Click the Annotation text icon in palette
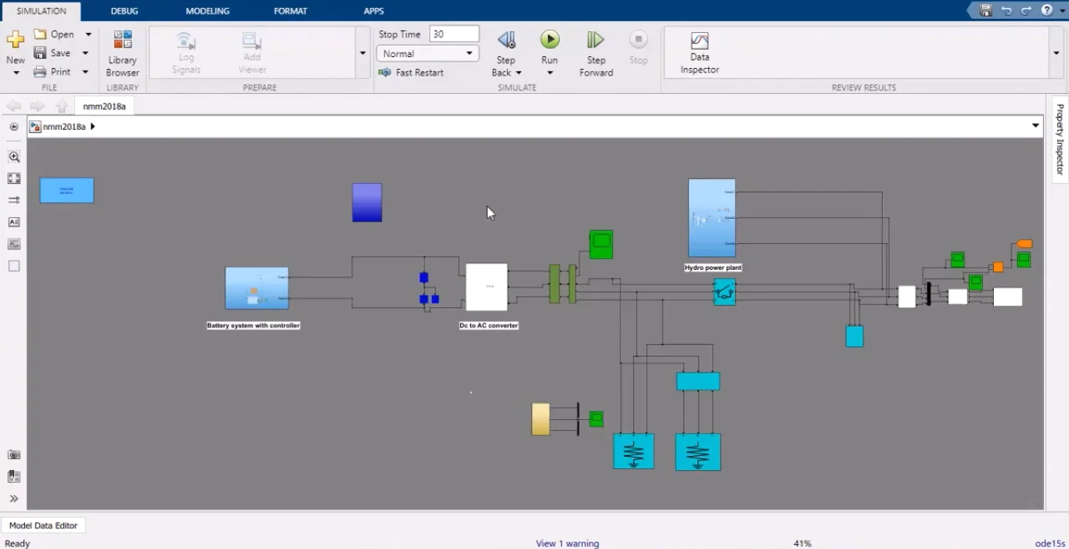Image resolution: width=1069 pixels, height=549 pixels. click(x=14, y=222)
